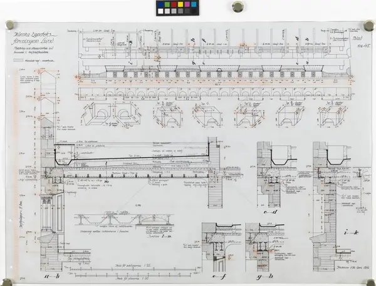The height and width of the screenshot is (286, 376).
Task: Click the blue swatch on color chart
Action: click(x=160, y=4)
